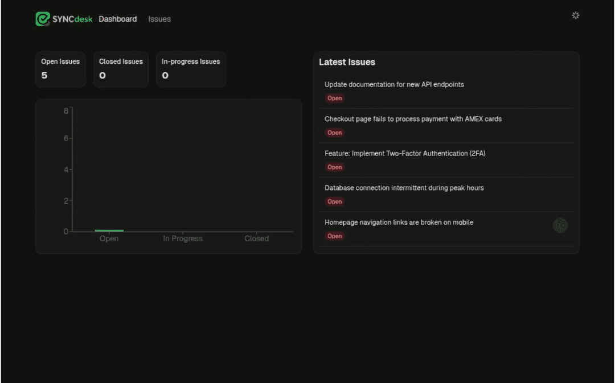Click the SYNCdesk logo icon
This screenshot has height=383, width=615.
pyautogui.click(x=42, y=19)
